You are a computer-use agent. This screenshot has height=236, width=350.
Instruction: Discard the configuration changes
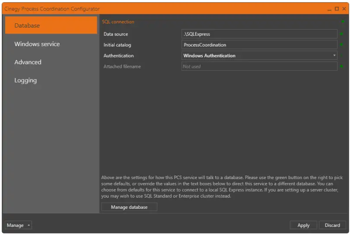click(332, 225)
